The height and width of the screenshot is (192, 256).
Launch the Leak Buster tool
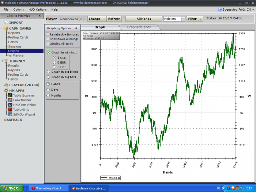click(22, 100)
